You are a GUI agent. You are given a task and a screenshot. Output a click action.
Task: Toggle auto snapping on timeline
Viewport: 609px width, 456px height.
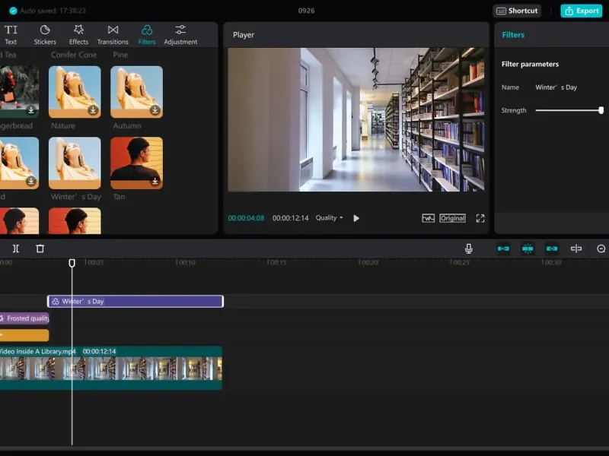coord(528,249)
